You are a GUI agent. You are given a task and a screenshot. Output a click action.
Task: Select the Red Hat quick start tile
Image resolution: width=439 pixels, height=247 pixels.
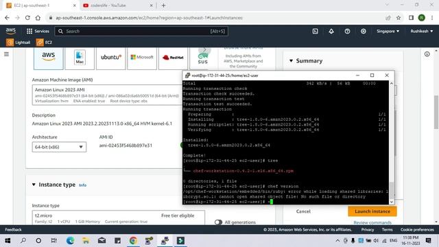coord(173,58)
